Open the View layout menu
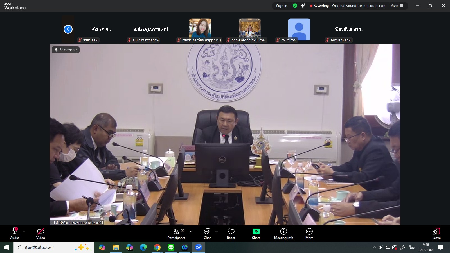450x253 pixels. [x=397, y=6]
